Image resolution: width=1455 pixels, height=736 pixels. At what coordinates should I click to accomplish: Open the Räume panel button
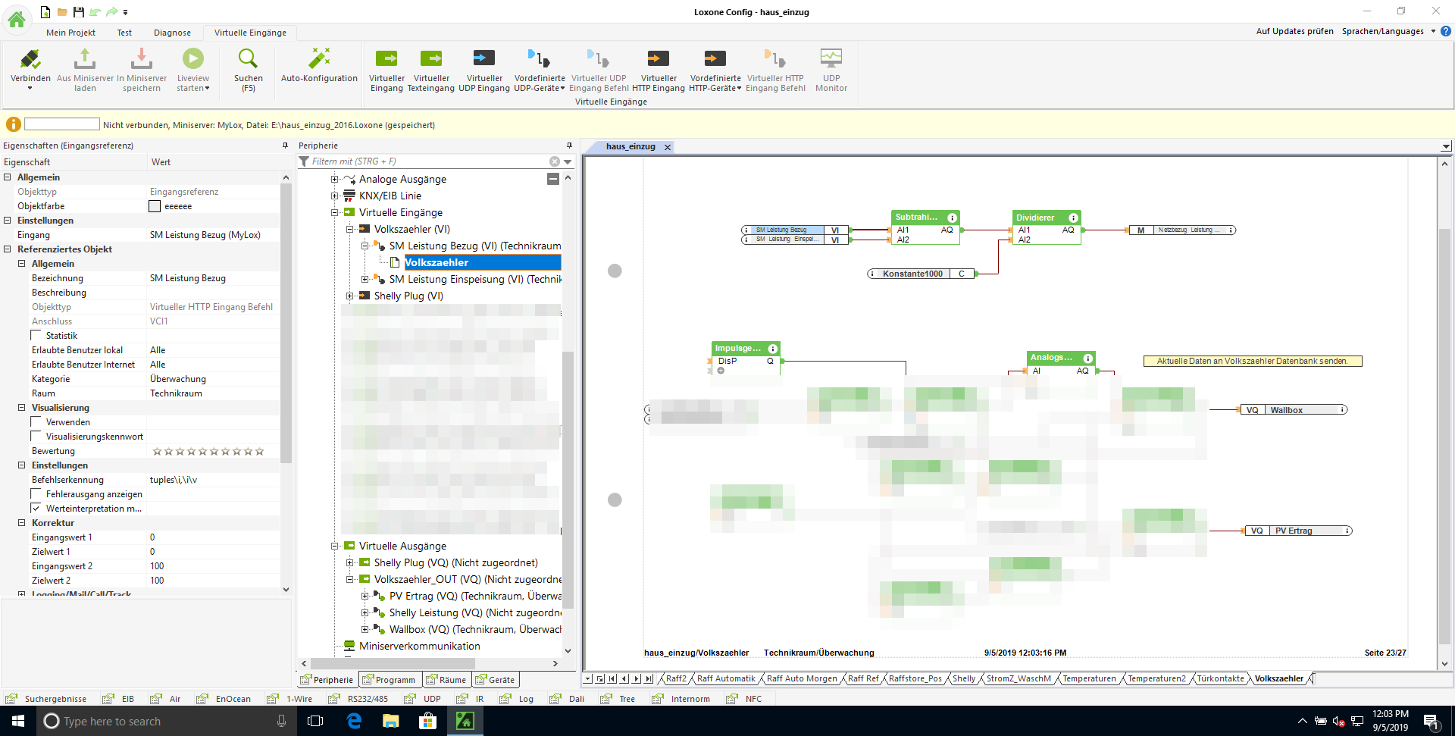447,680
